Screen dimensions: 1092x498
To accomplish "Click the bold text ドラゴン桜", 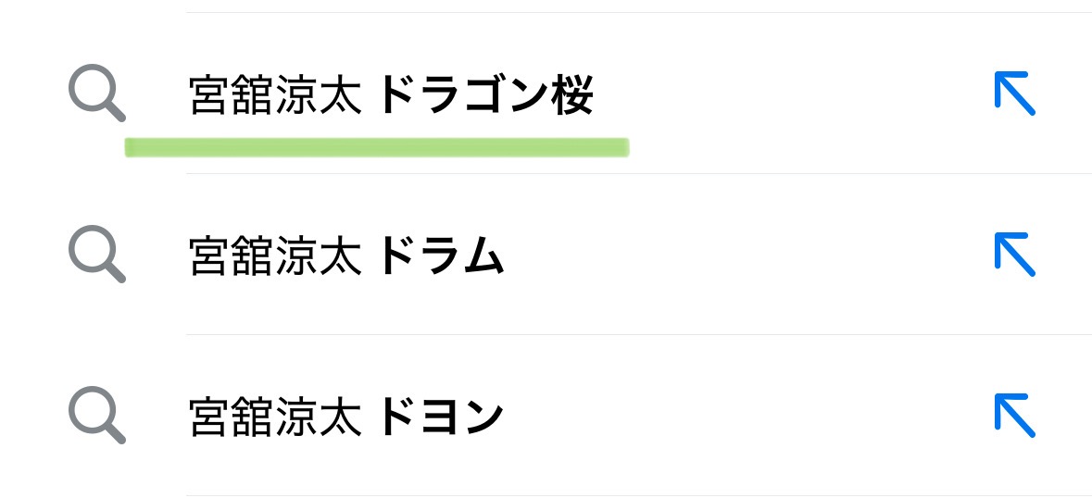I will click(486, 94).
